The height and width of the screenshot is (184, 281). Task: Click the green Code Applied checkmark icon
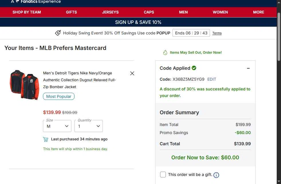pos(194,68)
